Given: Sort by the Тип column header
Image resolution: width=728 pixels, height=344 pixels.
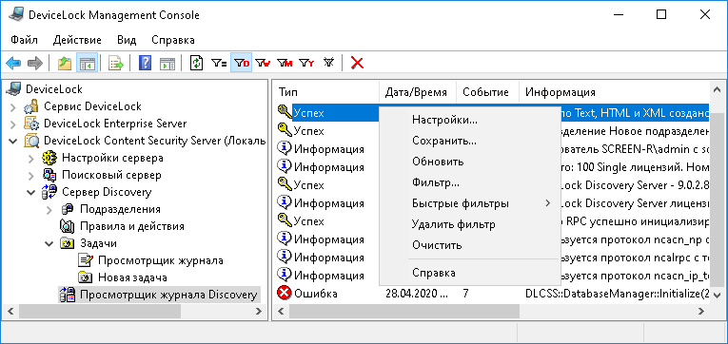Looking at the screenshot, I should pyautogui.click(x=326, y=92).
